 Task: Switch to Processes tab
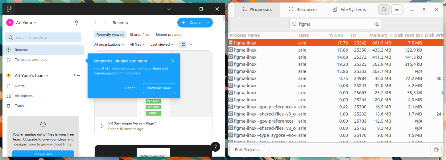(x=257, y=10)
